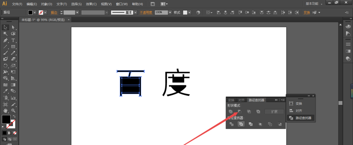Switch to Draw Normal mode
Viewport: 353px width, 145px height.
point(4,139)
